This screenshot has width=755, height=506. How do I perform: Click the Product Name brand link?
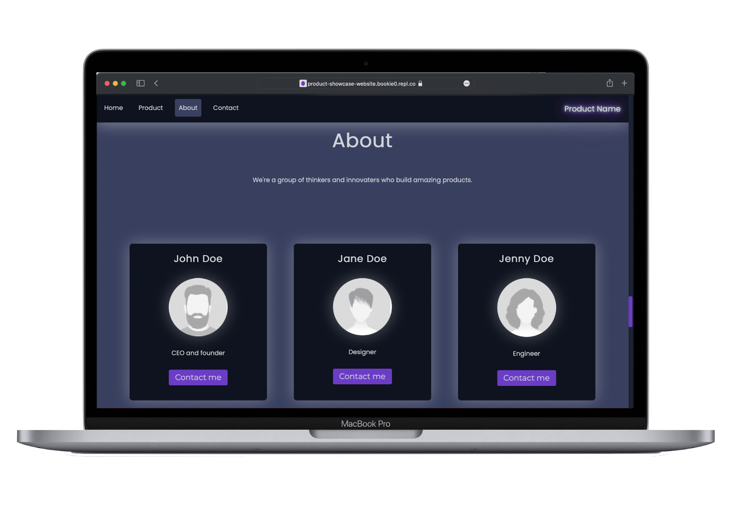592,109
